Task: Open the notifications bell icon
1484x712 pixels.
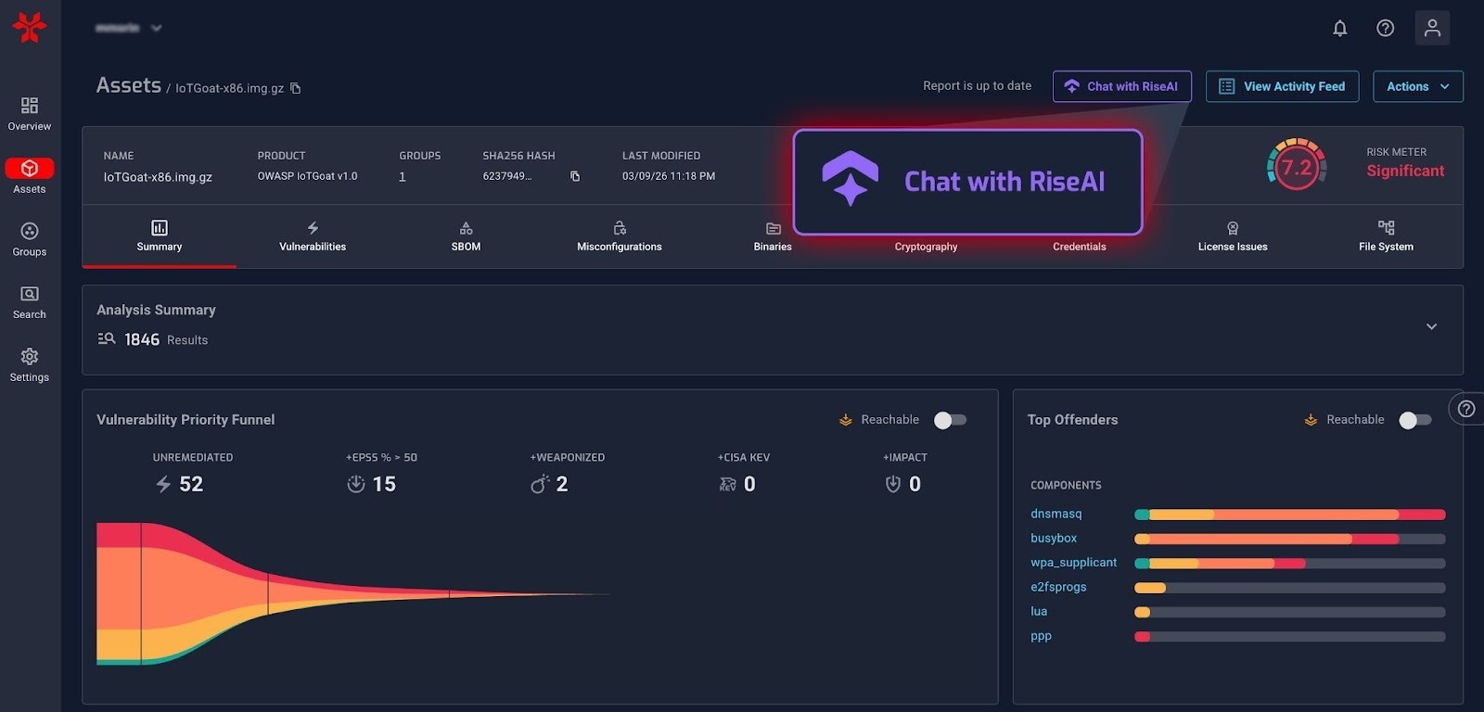Action: 1339,28
